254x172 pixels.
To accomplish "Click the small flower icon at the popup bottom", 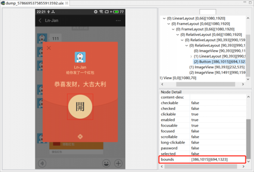I will pos(80,137).
